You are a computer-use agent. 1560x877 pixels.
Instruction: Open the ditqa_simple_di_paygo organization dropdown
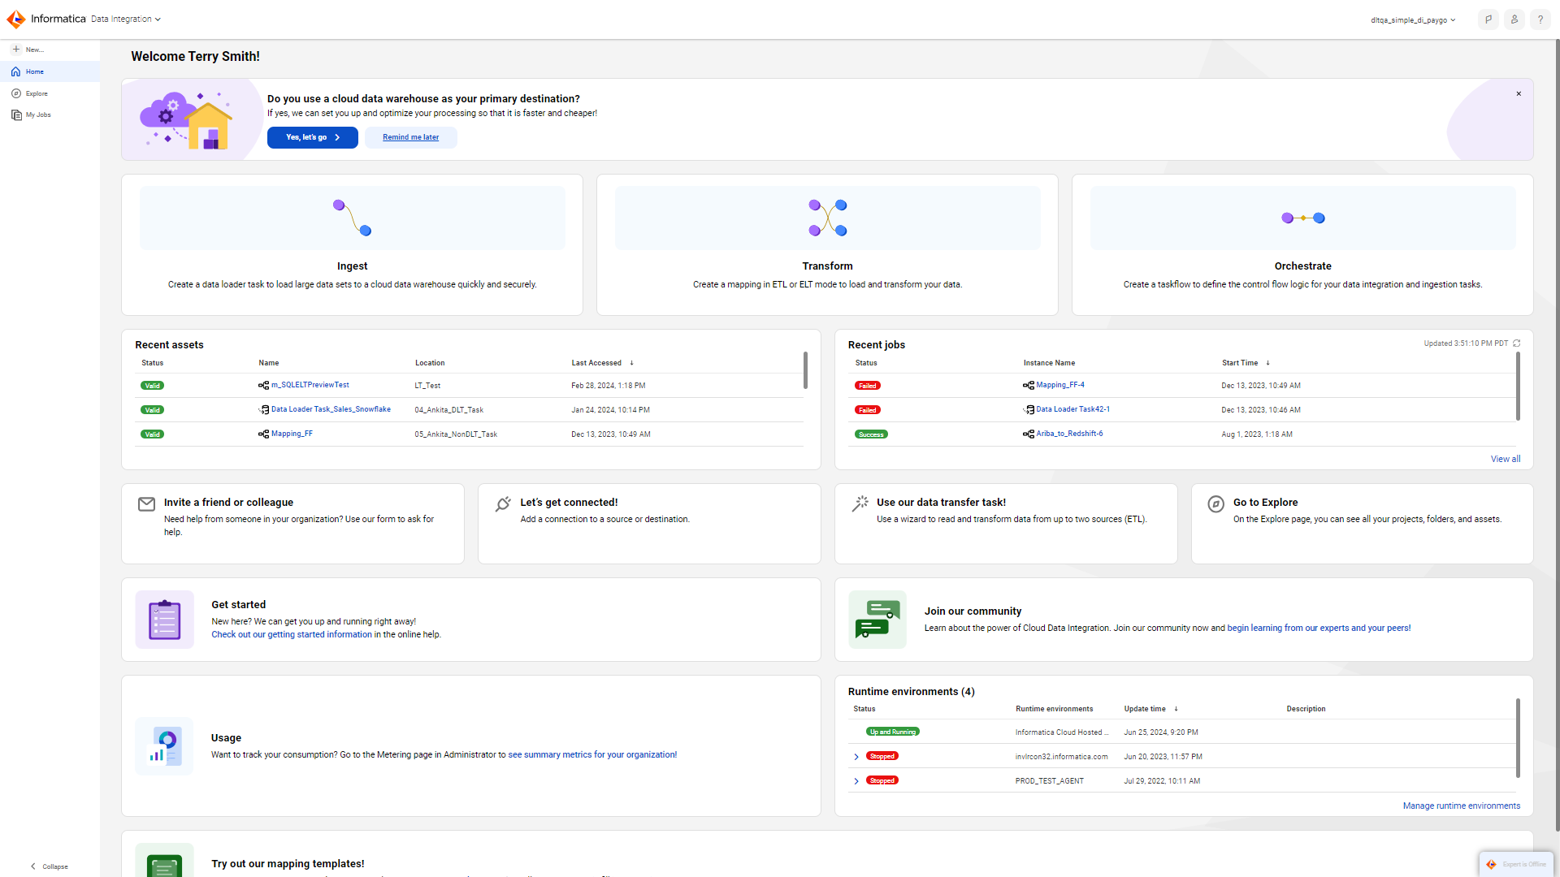[x=1413, y=19]
